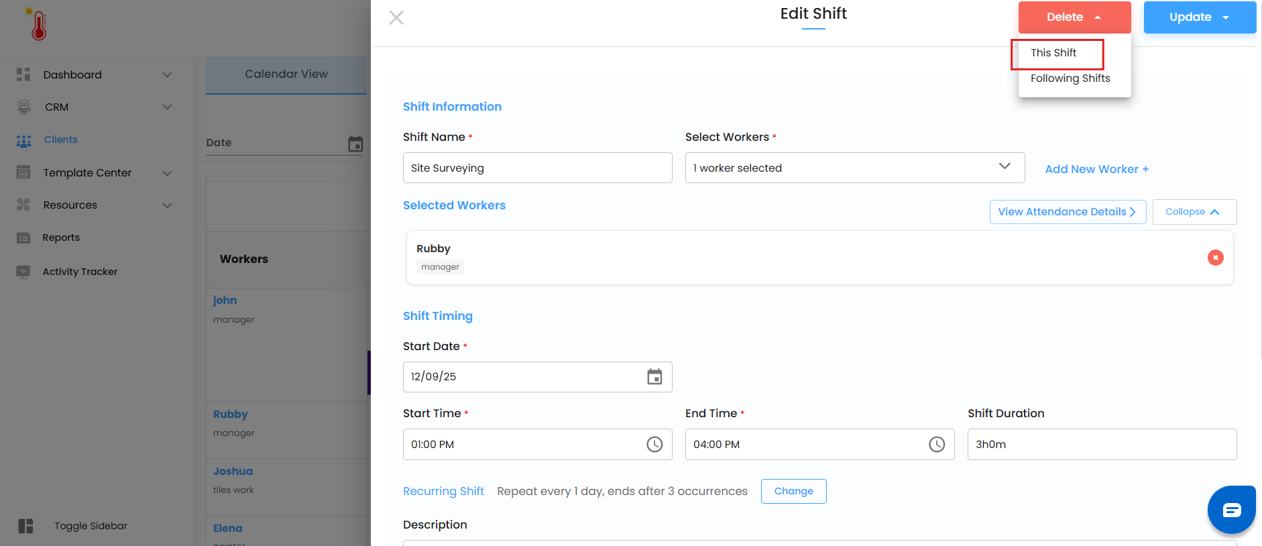Open View Attendance Details
Image resolution: width=1262 pixels, height=546 pixels.
[x=1067, y=212]
